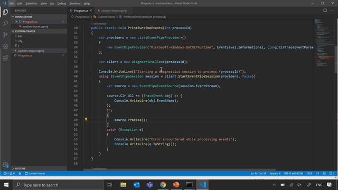The width and height of the screenshot is (338, 190).
Task: Open the Debug menu
Action: (x=61, y=4)
